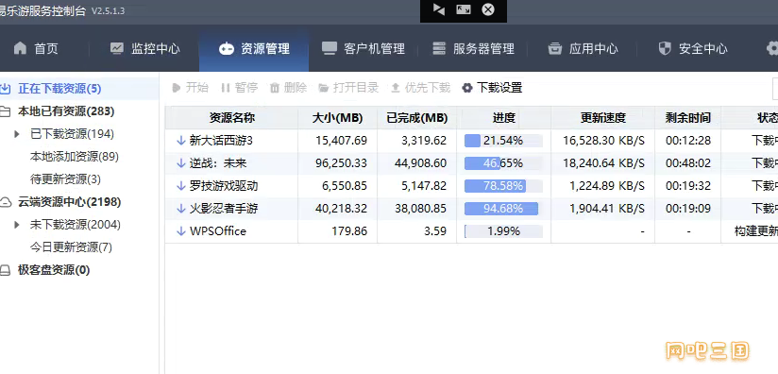Open the 首页 home tab
The height and width of the screenshot is (374, 778).
(x=36, y=48)
